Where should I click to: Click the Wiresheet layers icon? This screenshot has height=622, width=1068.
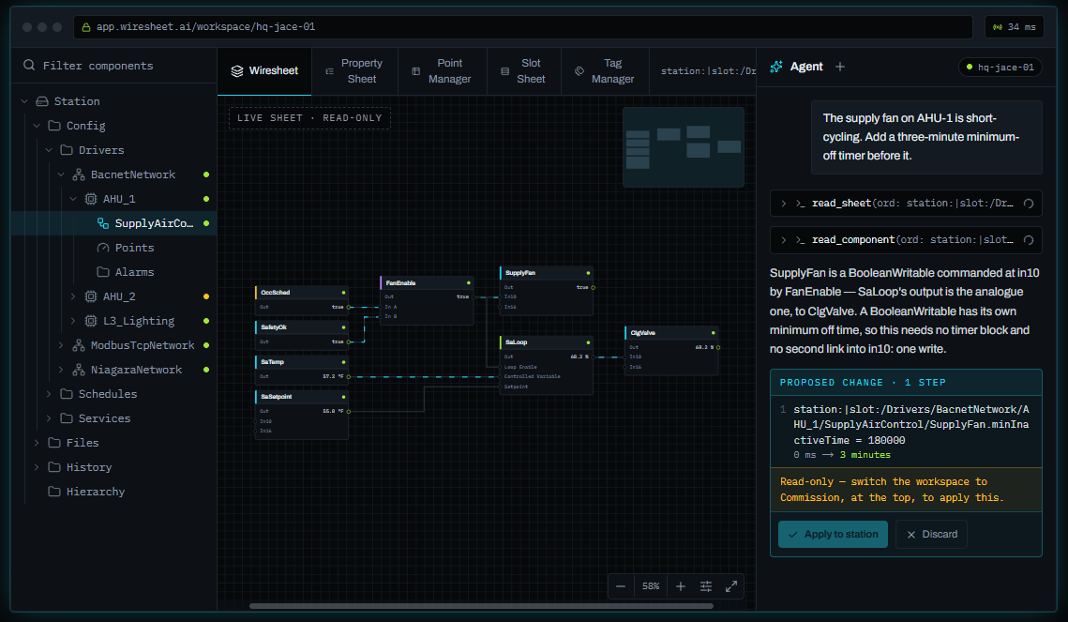pos(237,71)
